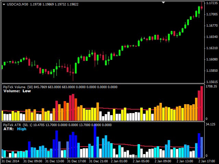Click the tallest red volume bar
Image resolution: width=219 pixels, height=164 pixels.
[202, 103]
